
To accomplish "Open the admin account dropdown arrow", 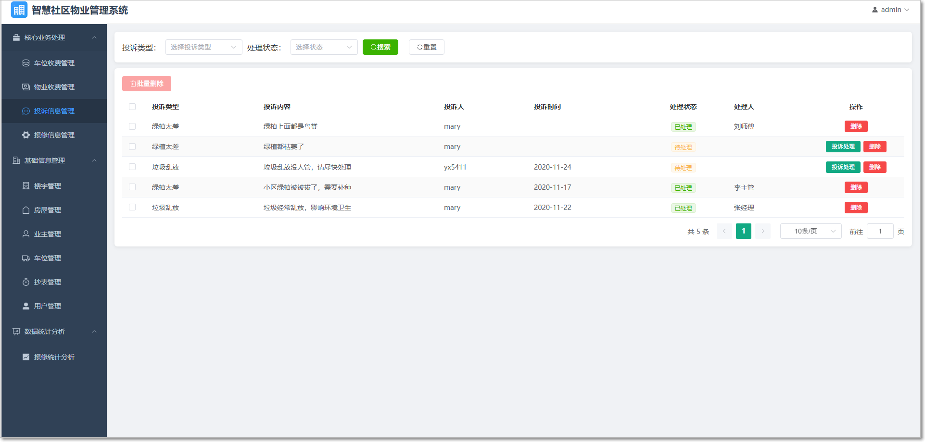I will [x=907, y=10].
